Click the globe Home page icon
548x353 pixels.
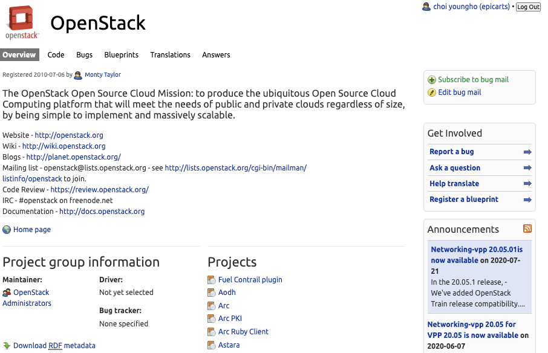pyautogui.click(x=7, y=230)
